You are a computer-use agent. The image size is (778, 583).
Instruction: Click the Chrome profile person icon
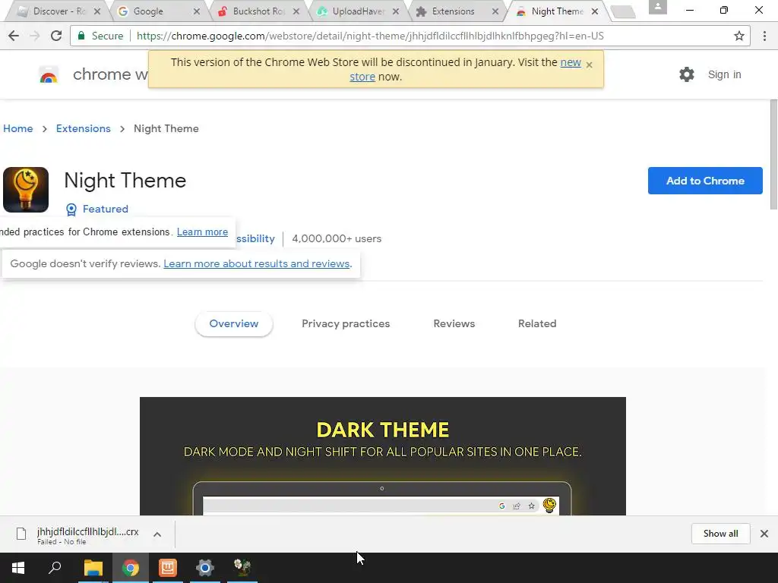click(658, 7)
